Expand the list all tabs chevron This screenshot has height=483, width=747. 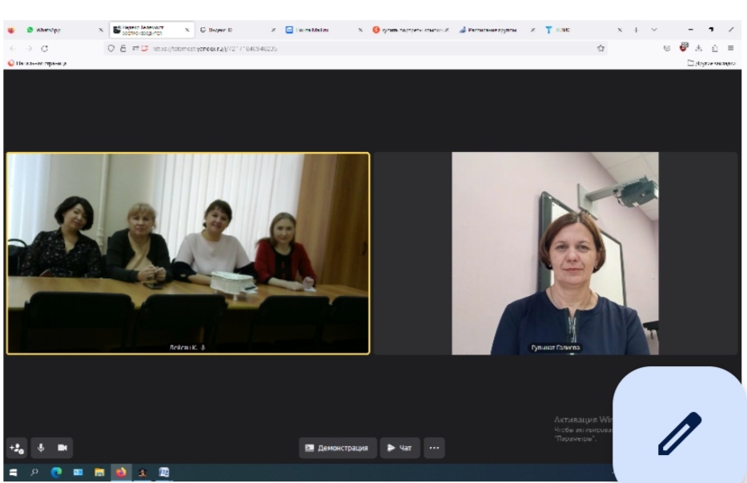654,30
